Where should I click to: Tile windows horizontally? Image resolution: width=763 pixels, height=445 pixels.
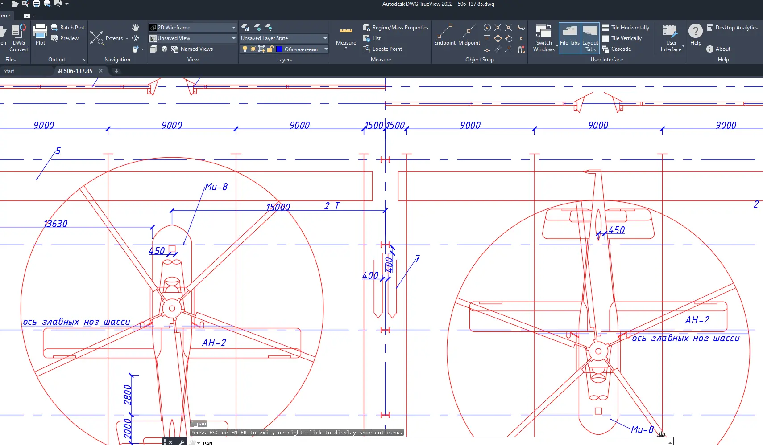(626, 28)
